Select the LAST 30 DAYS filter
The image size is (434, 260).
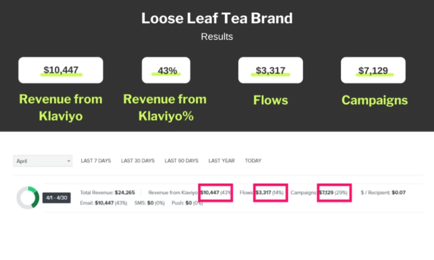[x=137, y=161]
